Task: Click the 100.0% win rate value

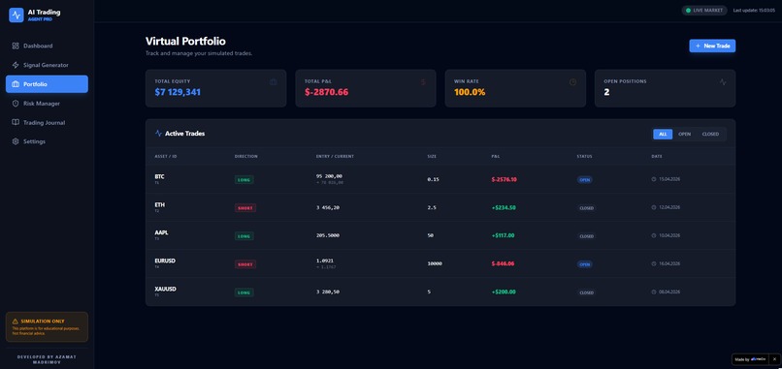Action: click(470, 92)
